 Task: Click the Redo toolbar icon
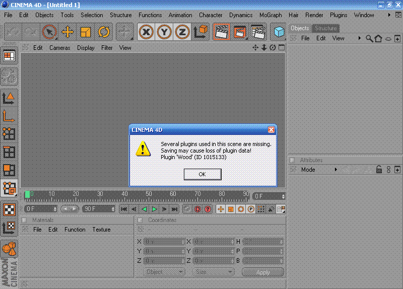pos(30,32)
